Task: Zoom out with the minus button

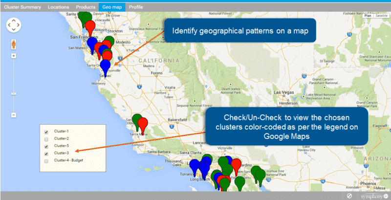Action: click(14, 115)
